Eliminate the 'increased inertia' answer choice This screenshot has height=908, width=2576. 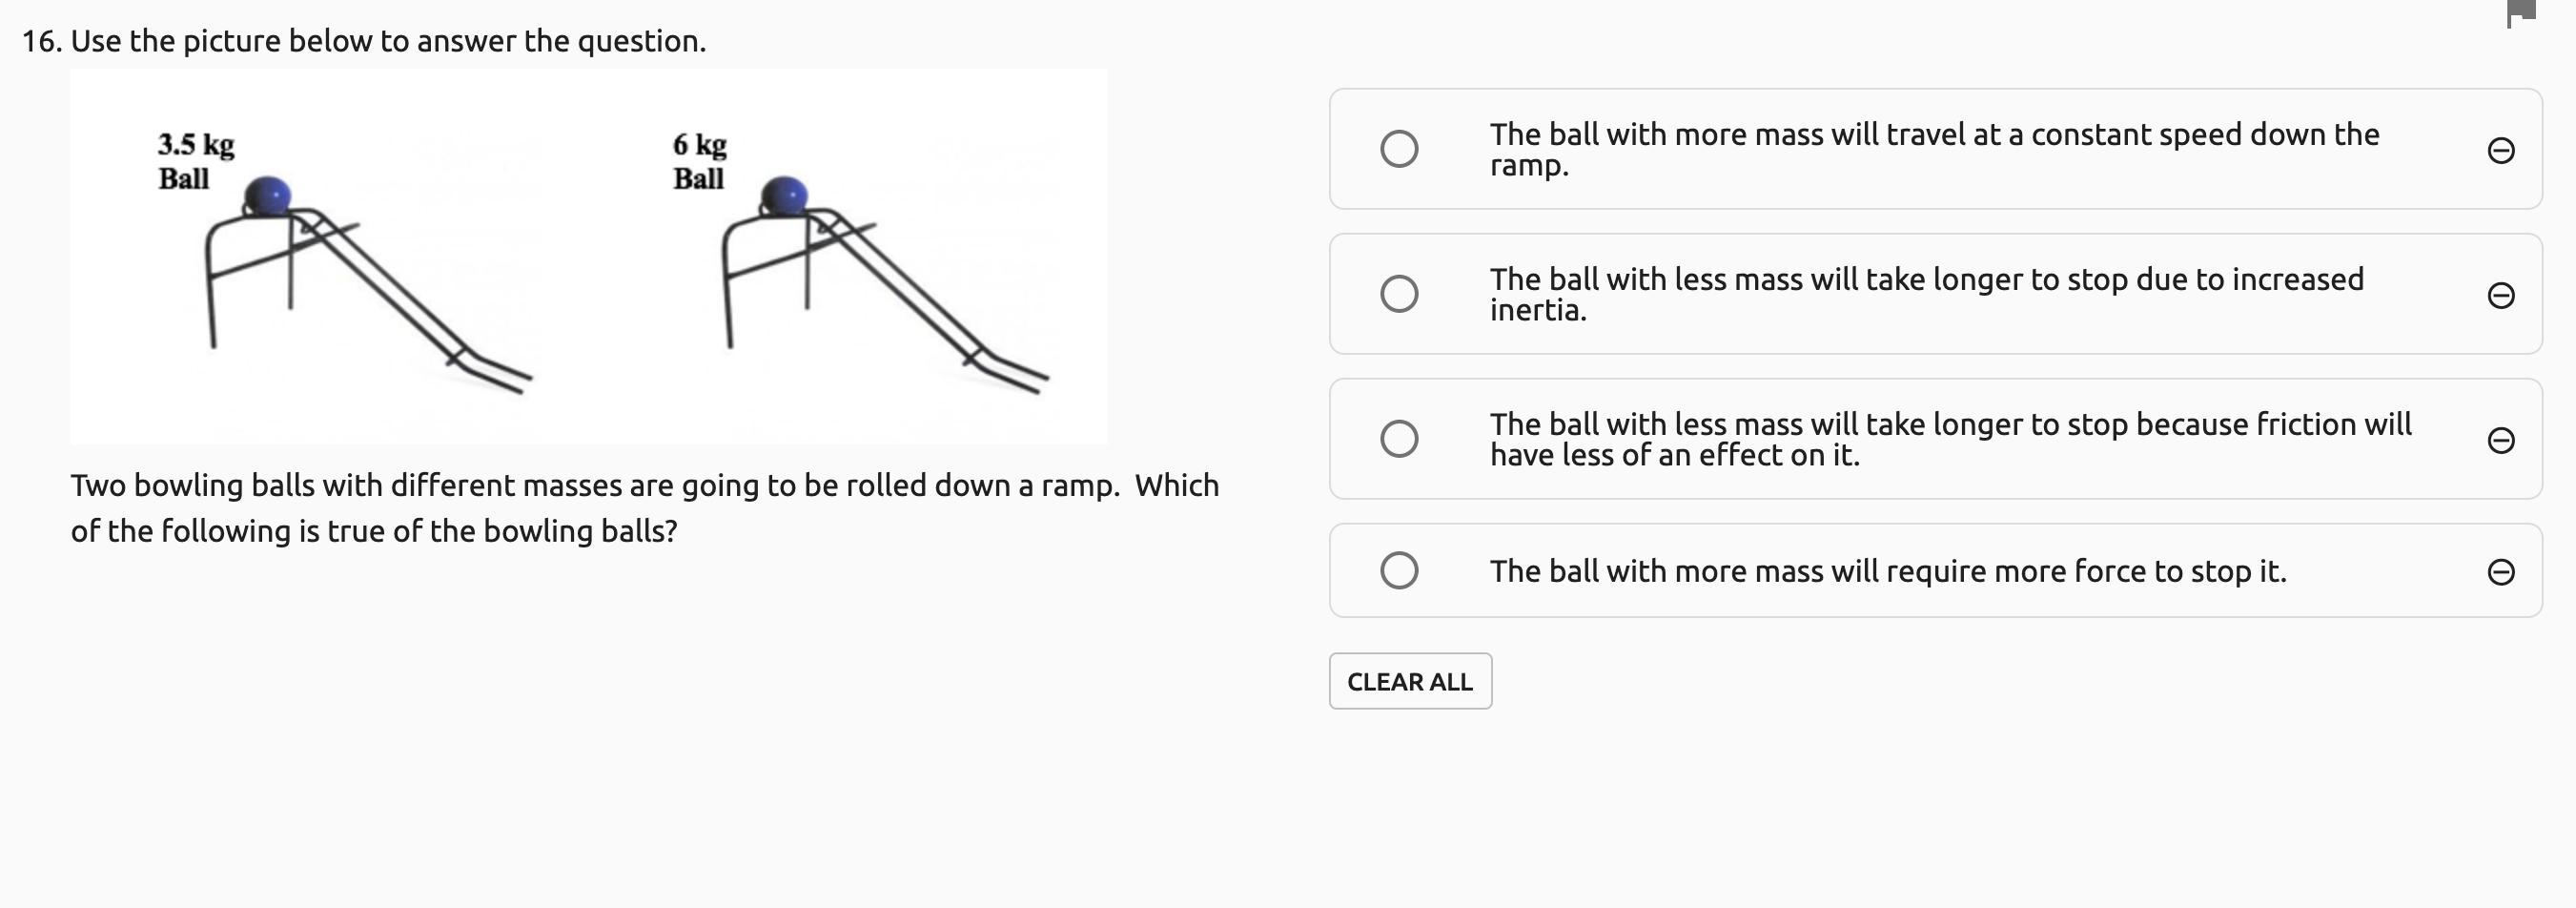2500,295
